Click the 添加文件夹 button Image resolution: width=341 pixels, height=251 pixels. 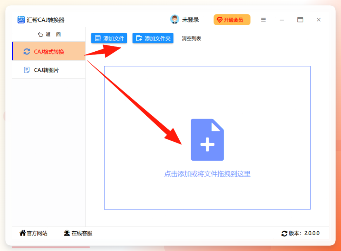pyautogui.click(x=153, y=38)
